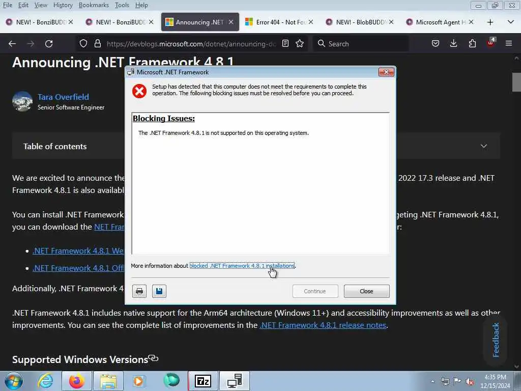This screenshot has height=391, width=521.
Task: Launch Internet Explorer from the taskbar
Action: pyautogui.click(x=45, y=381)
